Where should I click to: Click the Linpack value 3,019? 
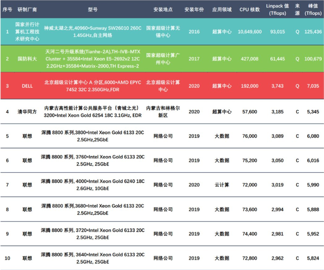pyautogui.click(x=277, y=185)
